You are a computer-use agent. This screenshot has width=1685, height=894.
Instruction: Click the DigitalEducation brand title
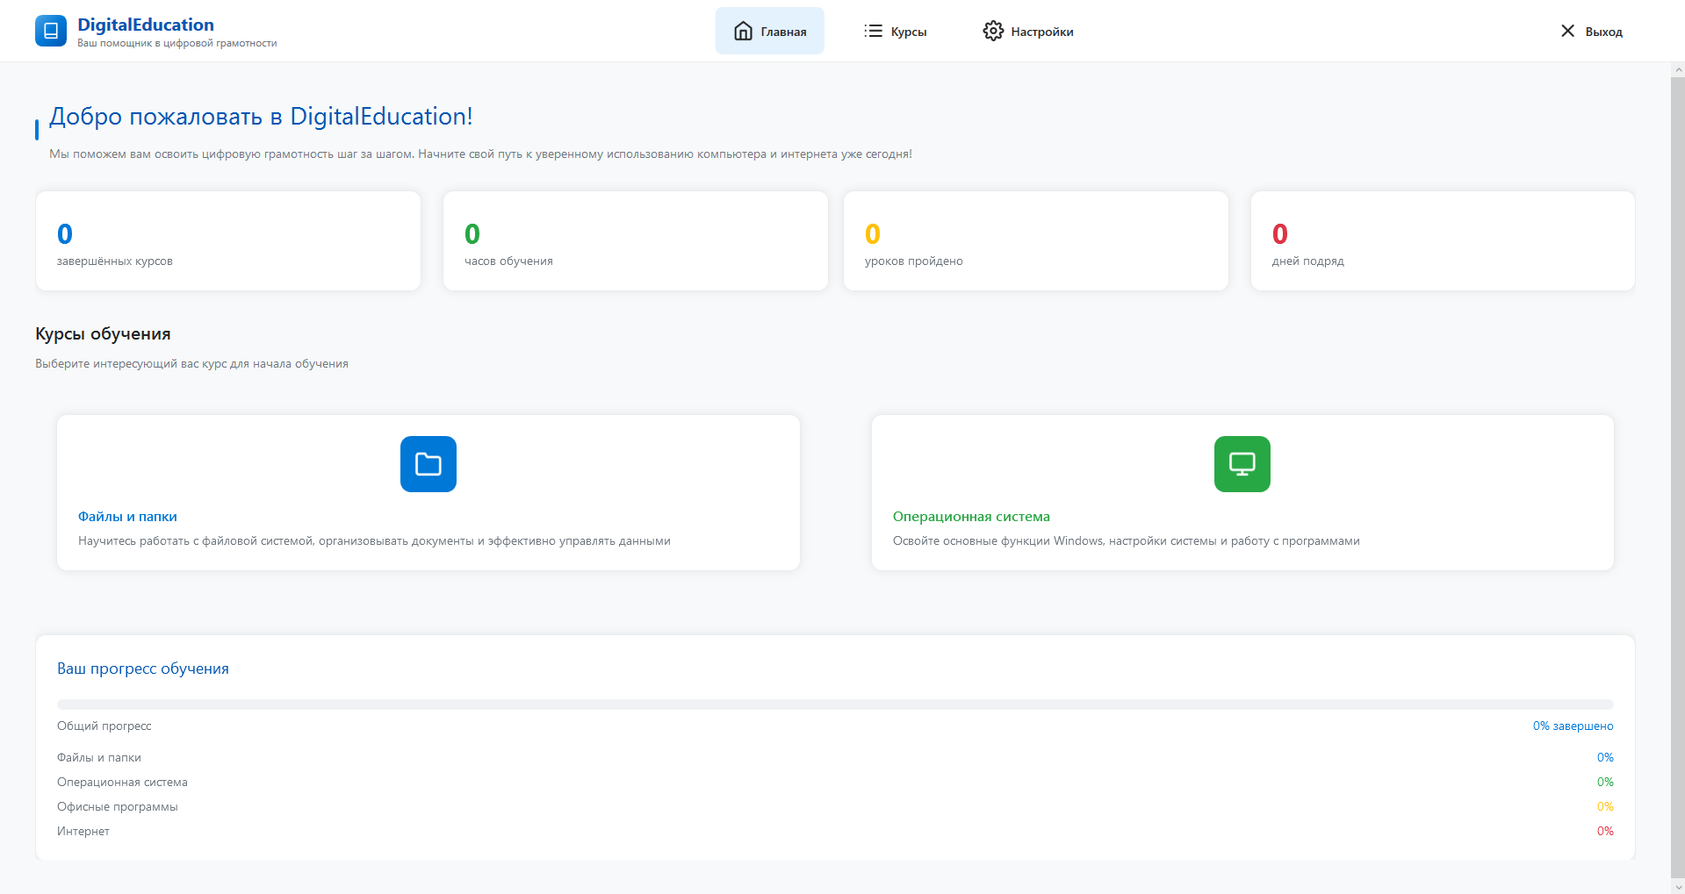[146, 25]
